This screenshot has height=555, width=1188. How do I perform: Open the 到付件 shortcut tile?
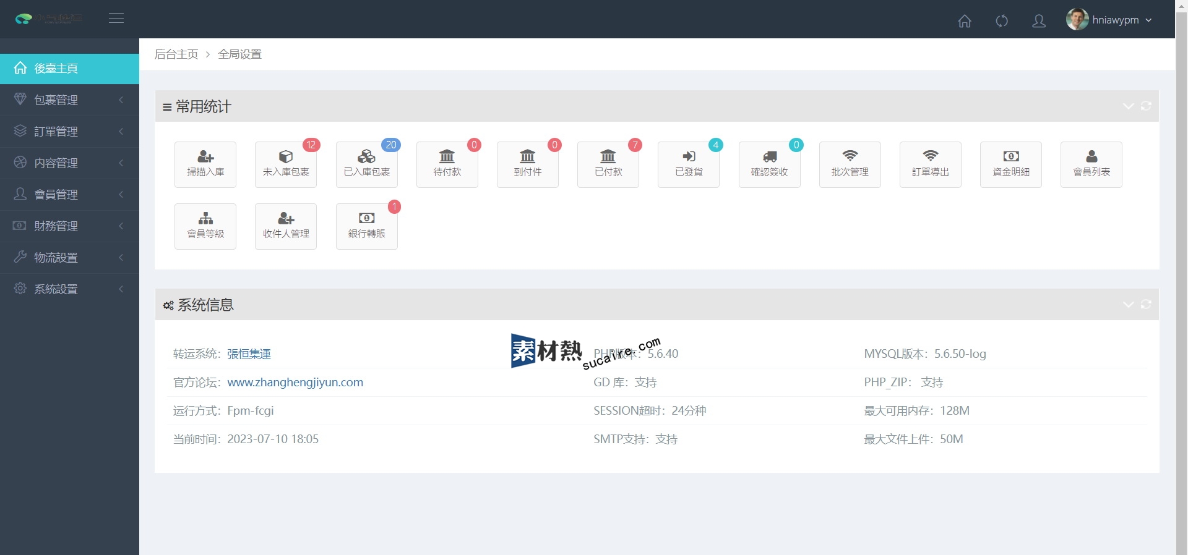(x=528, y=164)
